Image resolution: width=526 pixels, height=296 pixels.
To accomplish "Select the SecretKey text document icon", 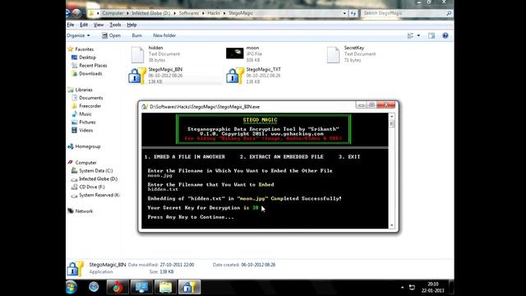I will click(x=333, y=54).
